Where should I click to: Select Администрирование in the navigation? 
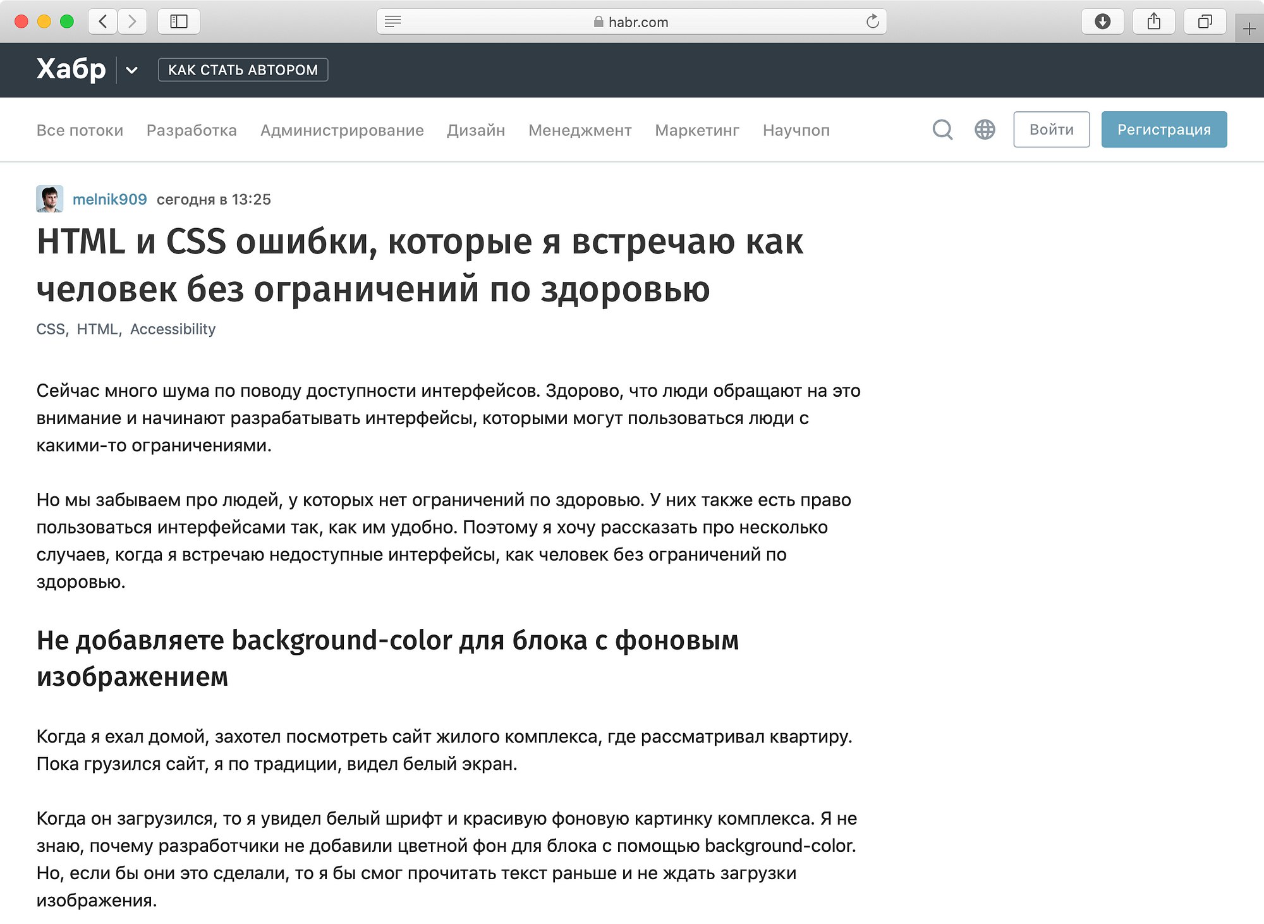pyautogui.click(x=342, y=130)
